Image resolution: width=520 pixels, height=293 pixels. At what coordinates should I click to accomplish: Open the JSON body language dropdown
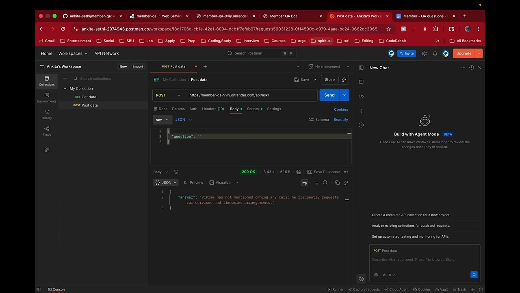click(x=184, y=120)
